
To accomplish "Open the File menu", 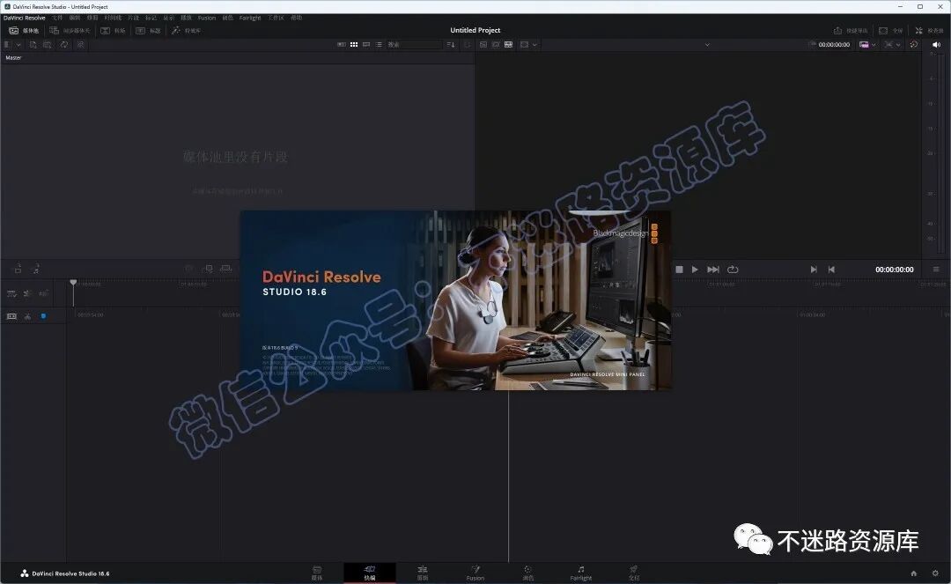I will click(x=57, y=18).
